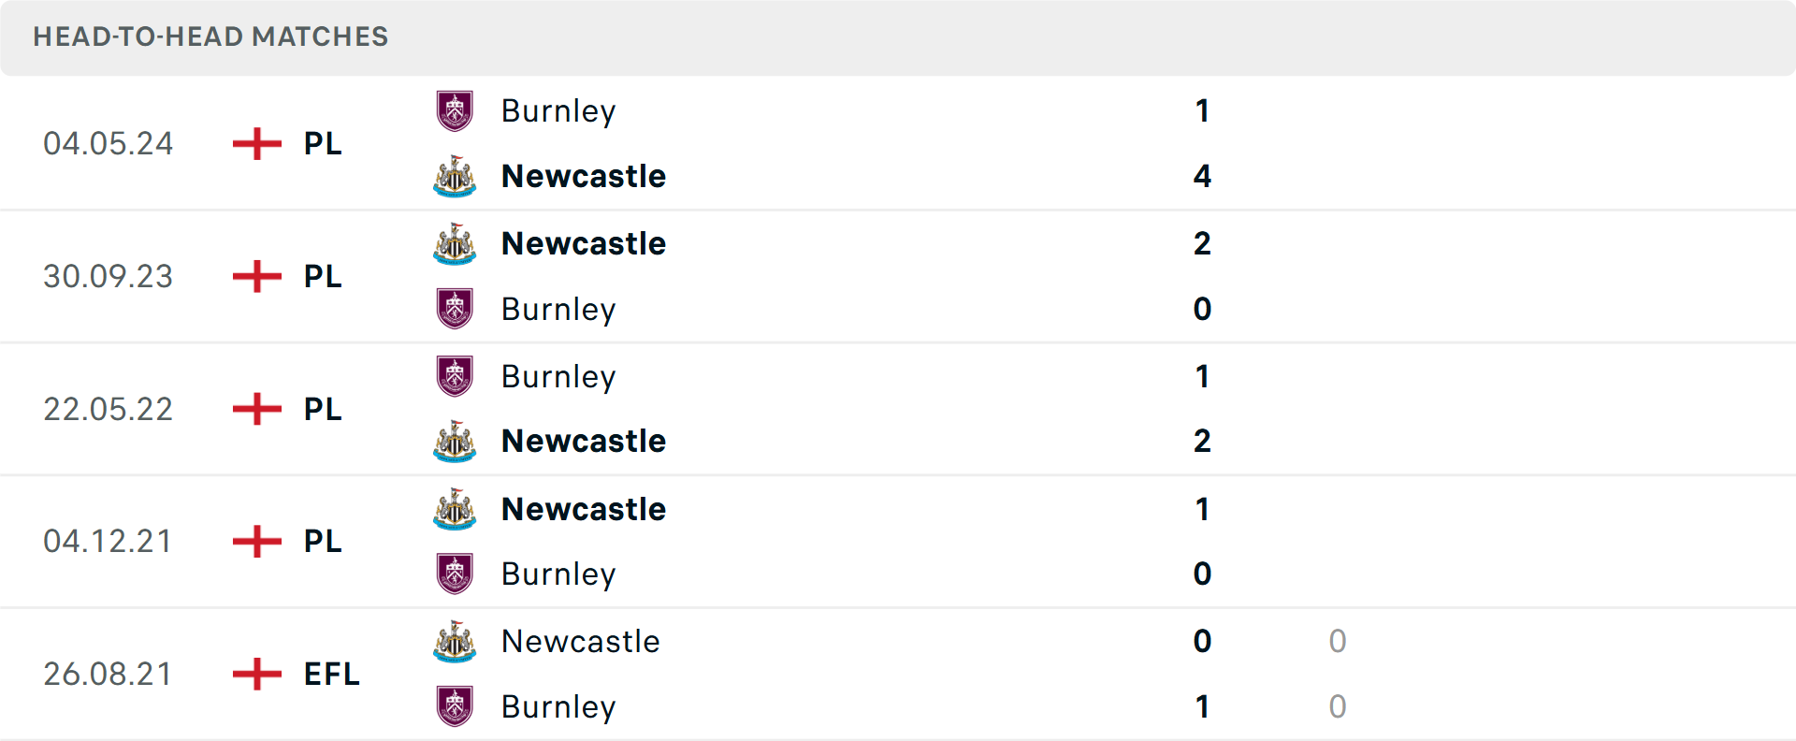Image resolution: width=1796 pixels, height=741 pixels.
Task: Click the England flag beside the EFL match
Action: pyautogui.click(x=254, y=674)
